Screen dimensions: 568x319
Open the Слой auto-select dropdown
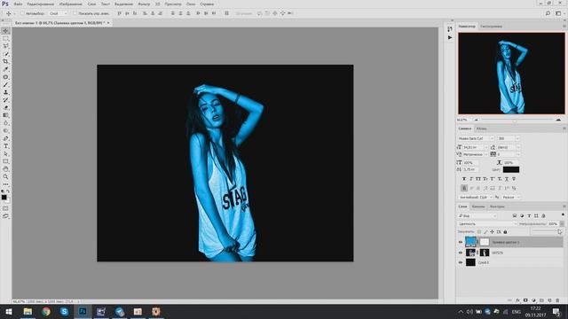click(x=59, y=13)
